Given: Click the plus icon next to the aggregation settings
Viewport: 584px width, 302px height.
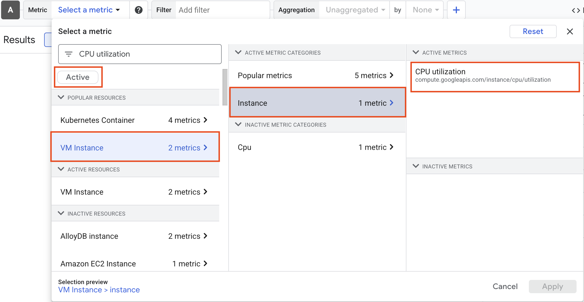Looking at the screenshot, I should coord(456,10).
